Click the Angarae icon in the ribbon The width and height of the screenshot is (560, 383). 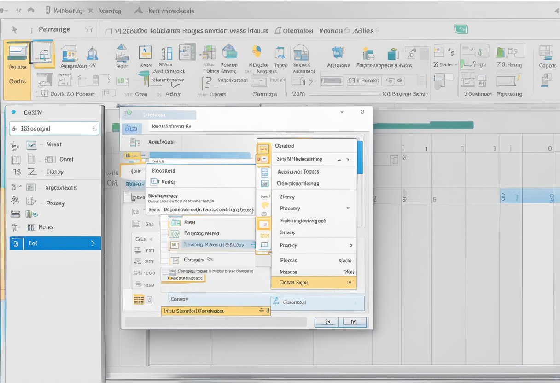click(x=338, y=53)
